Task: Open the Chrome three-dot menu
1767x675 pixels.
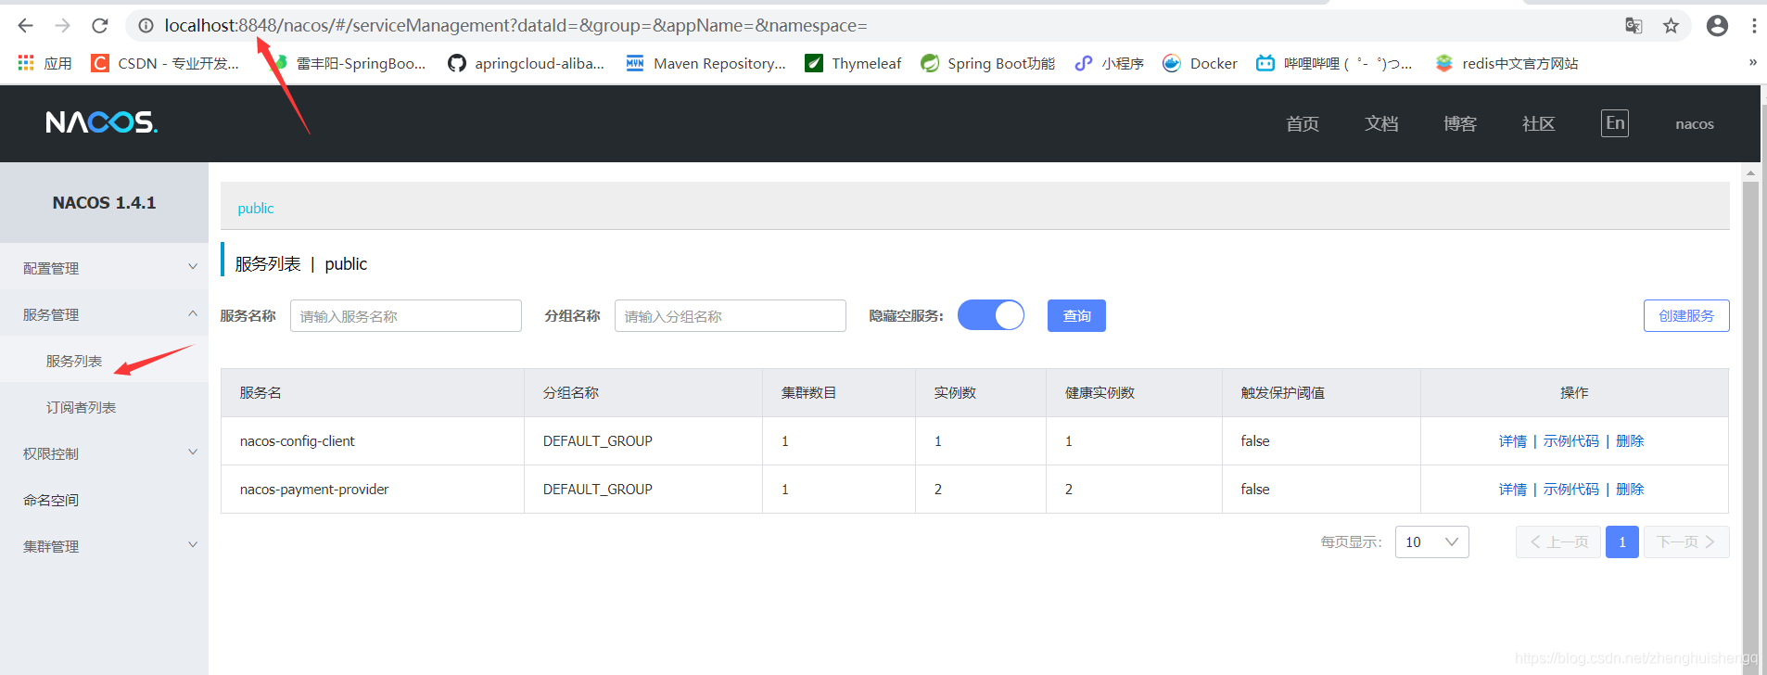Action: pos(1753,26)
